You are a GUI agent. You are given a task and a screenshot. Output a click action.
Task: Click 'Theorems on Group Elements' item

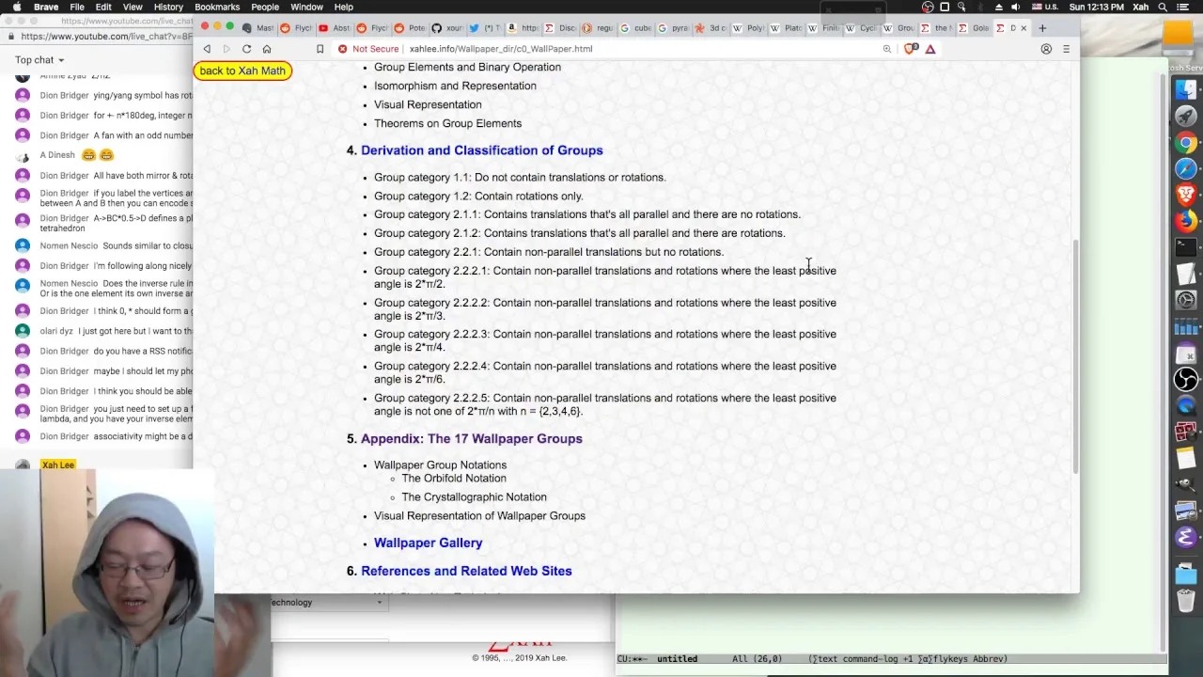[x=447, y=123]
